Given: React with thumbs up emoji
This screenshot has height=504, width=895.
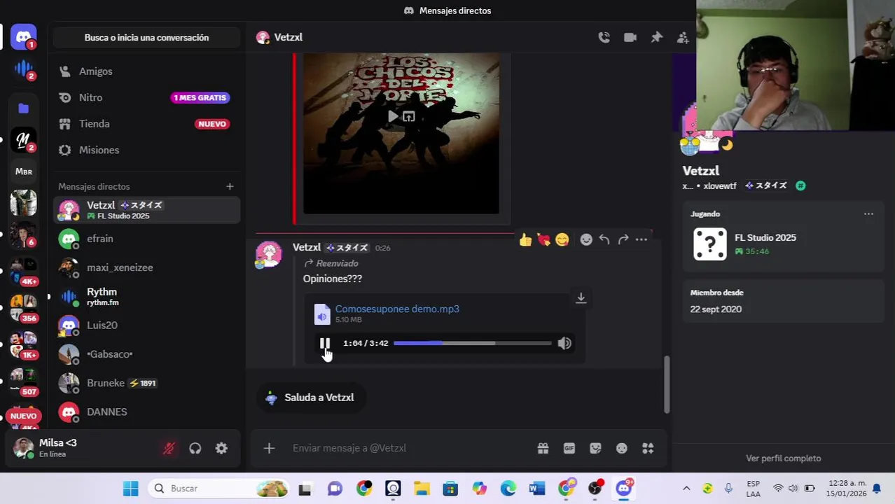Looking at the screenshot, I should [525, 240].
